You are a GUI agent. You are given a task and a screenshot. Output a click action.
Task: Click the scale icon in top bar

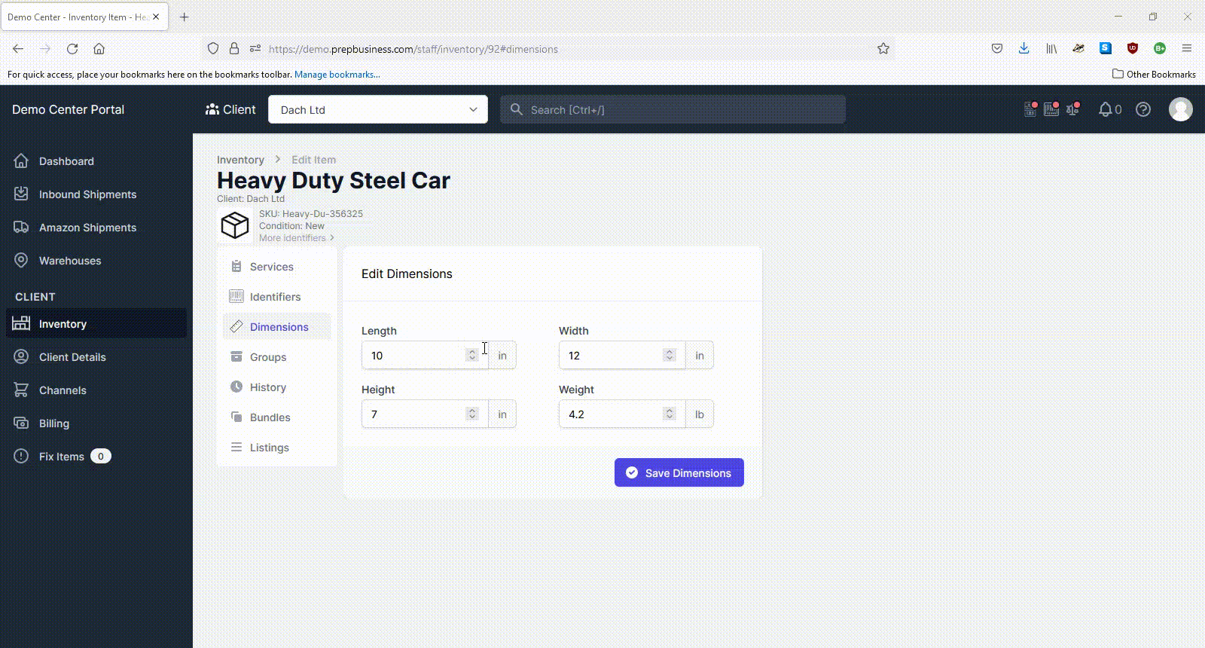point(1073,109)
